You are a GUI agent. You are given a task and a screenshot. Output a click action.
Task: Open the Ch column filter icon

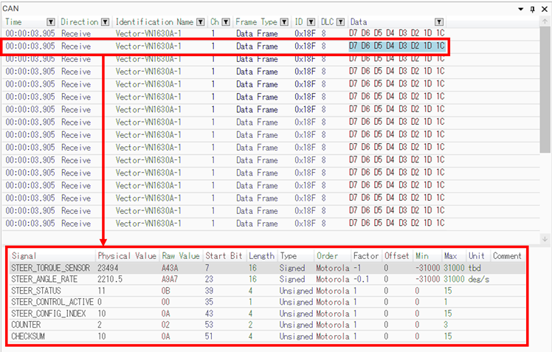click(x=225, y=22)
